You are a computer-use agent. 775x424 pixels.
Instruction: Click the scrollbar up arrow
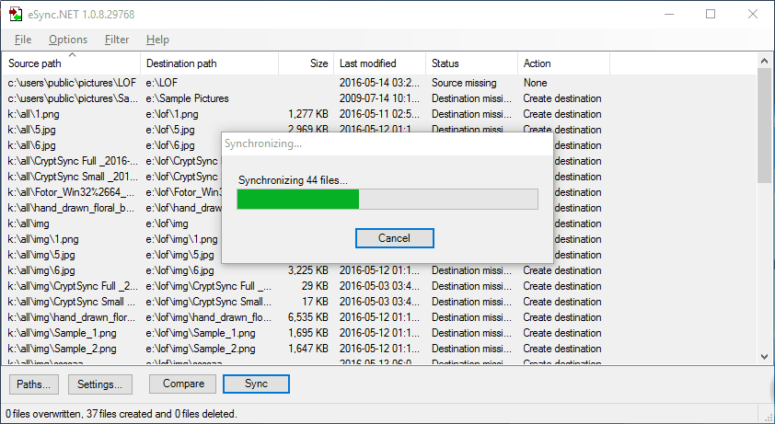coord(765,61)
